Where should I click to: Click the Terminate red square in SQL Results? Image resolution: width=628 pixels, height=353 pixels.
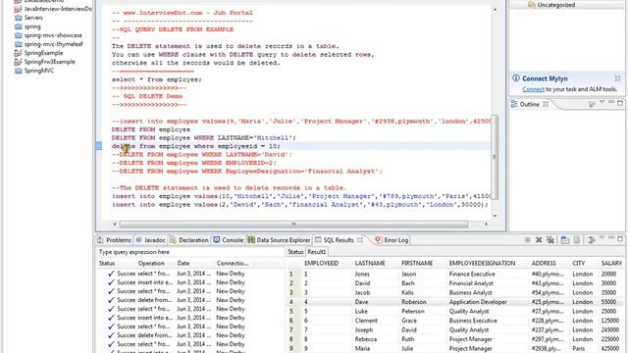[528, 239]
